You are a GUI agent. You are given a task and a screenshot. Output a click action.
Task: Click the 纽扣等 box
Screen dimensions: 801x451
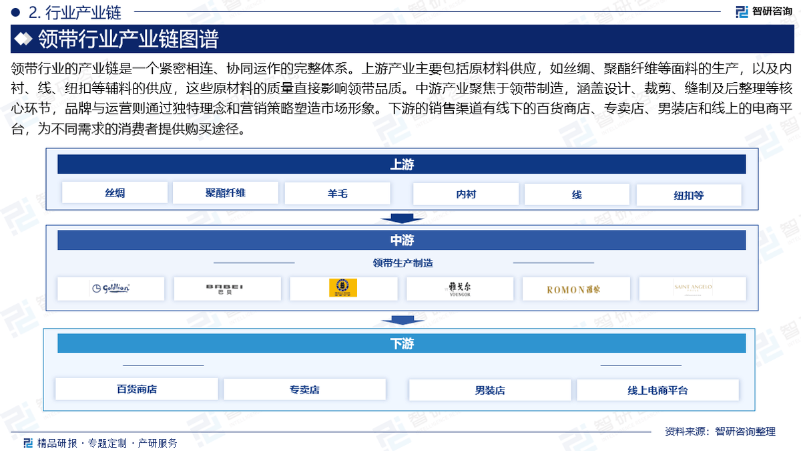click(688, 195)
